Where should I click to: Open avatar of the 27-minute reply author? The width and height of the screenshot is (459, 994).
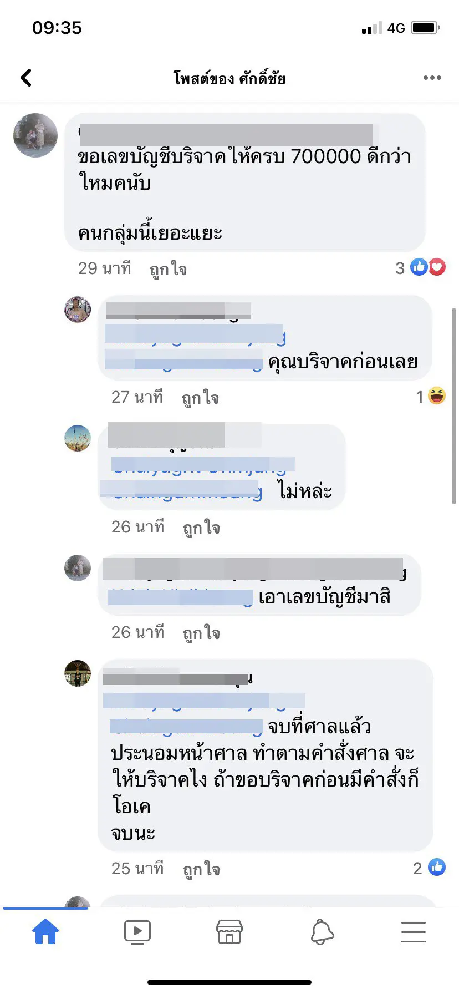78,310
